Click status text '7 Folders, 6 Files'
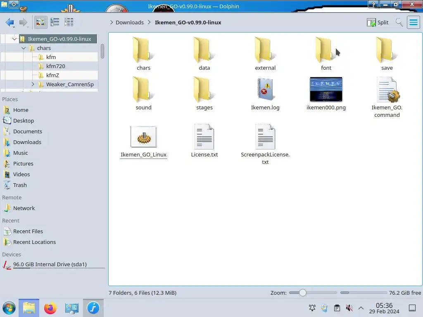 pos(143,293)
